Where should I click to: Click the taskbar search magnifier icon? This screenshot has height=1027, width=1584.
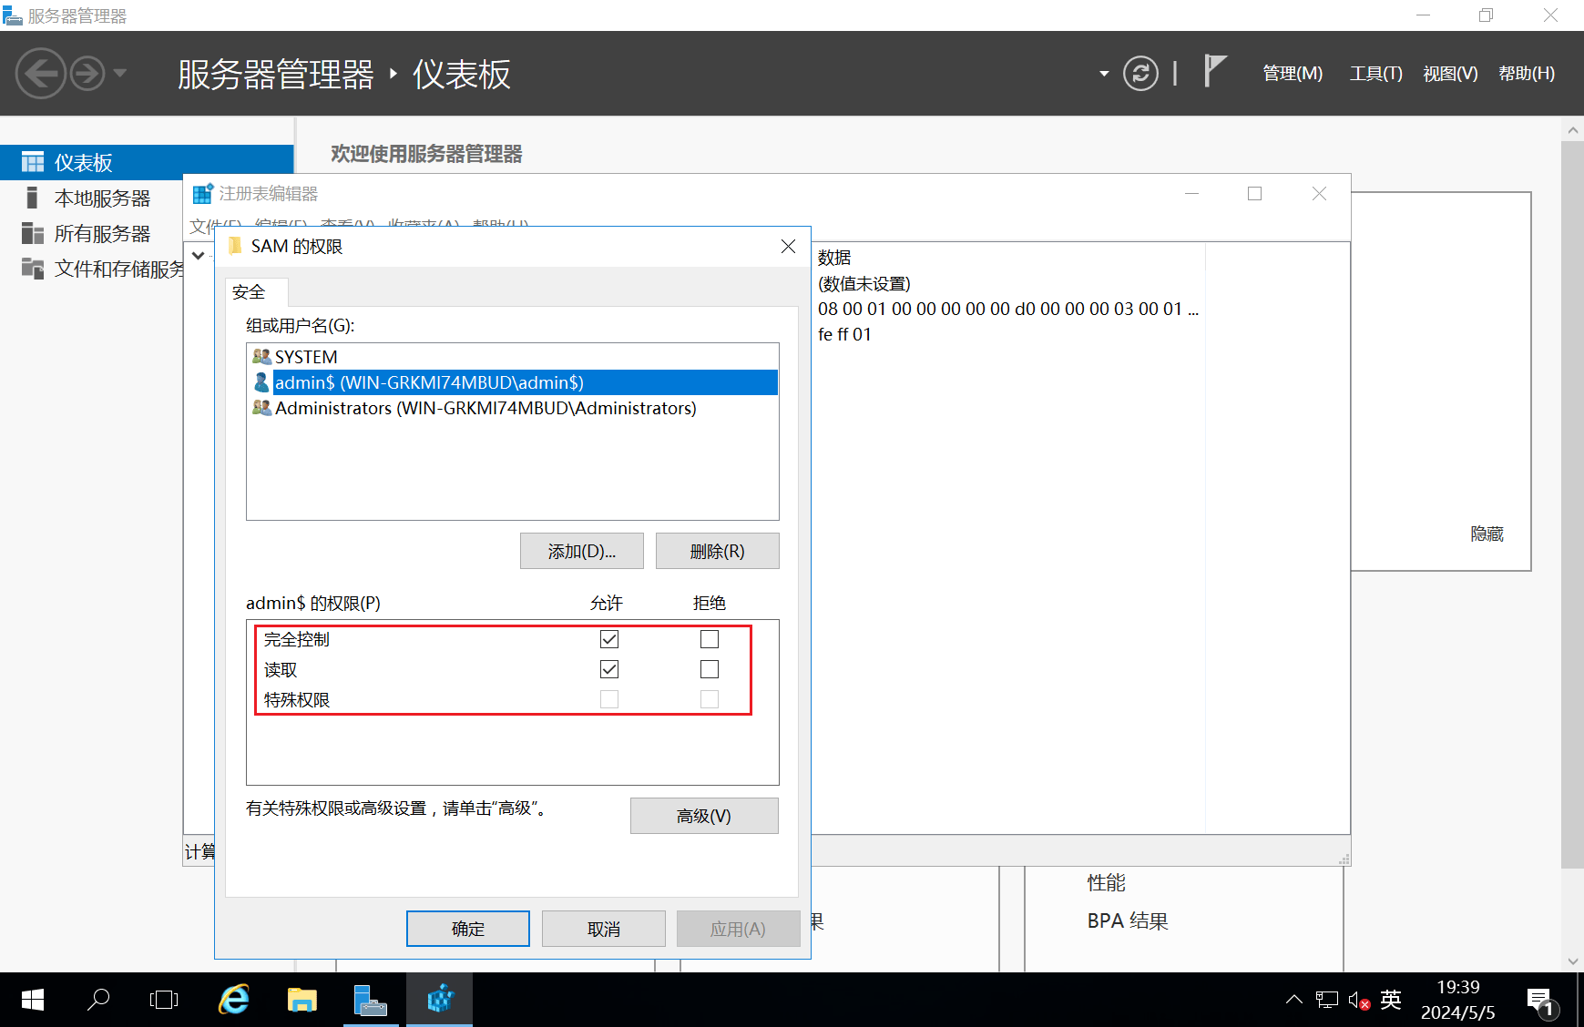pos(98,1000)
